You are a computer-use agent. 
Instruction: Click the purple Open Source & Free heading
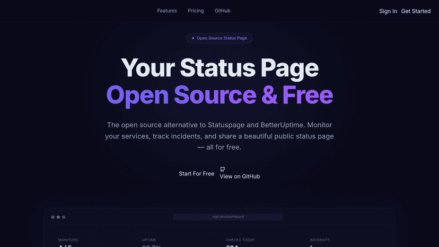pos(219,95)
